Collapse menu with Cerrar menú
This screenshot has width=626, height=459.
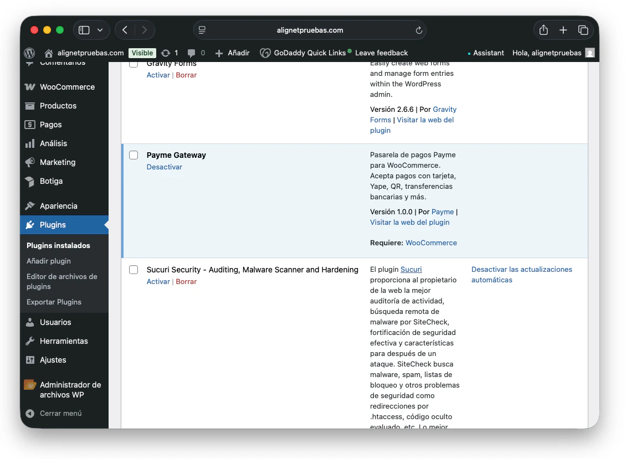pyautogui.click(x=54, y=414)
